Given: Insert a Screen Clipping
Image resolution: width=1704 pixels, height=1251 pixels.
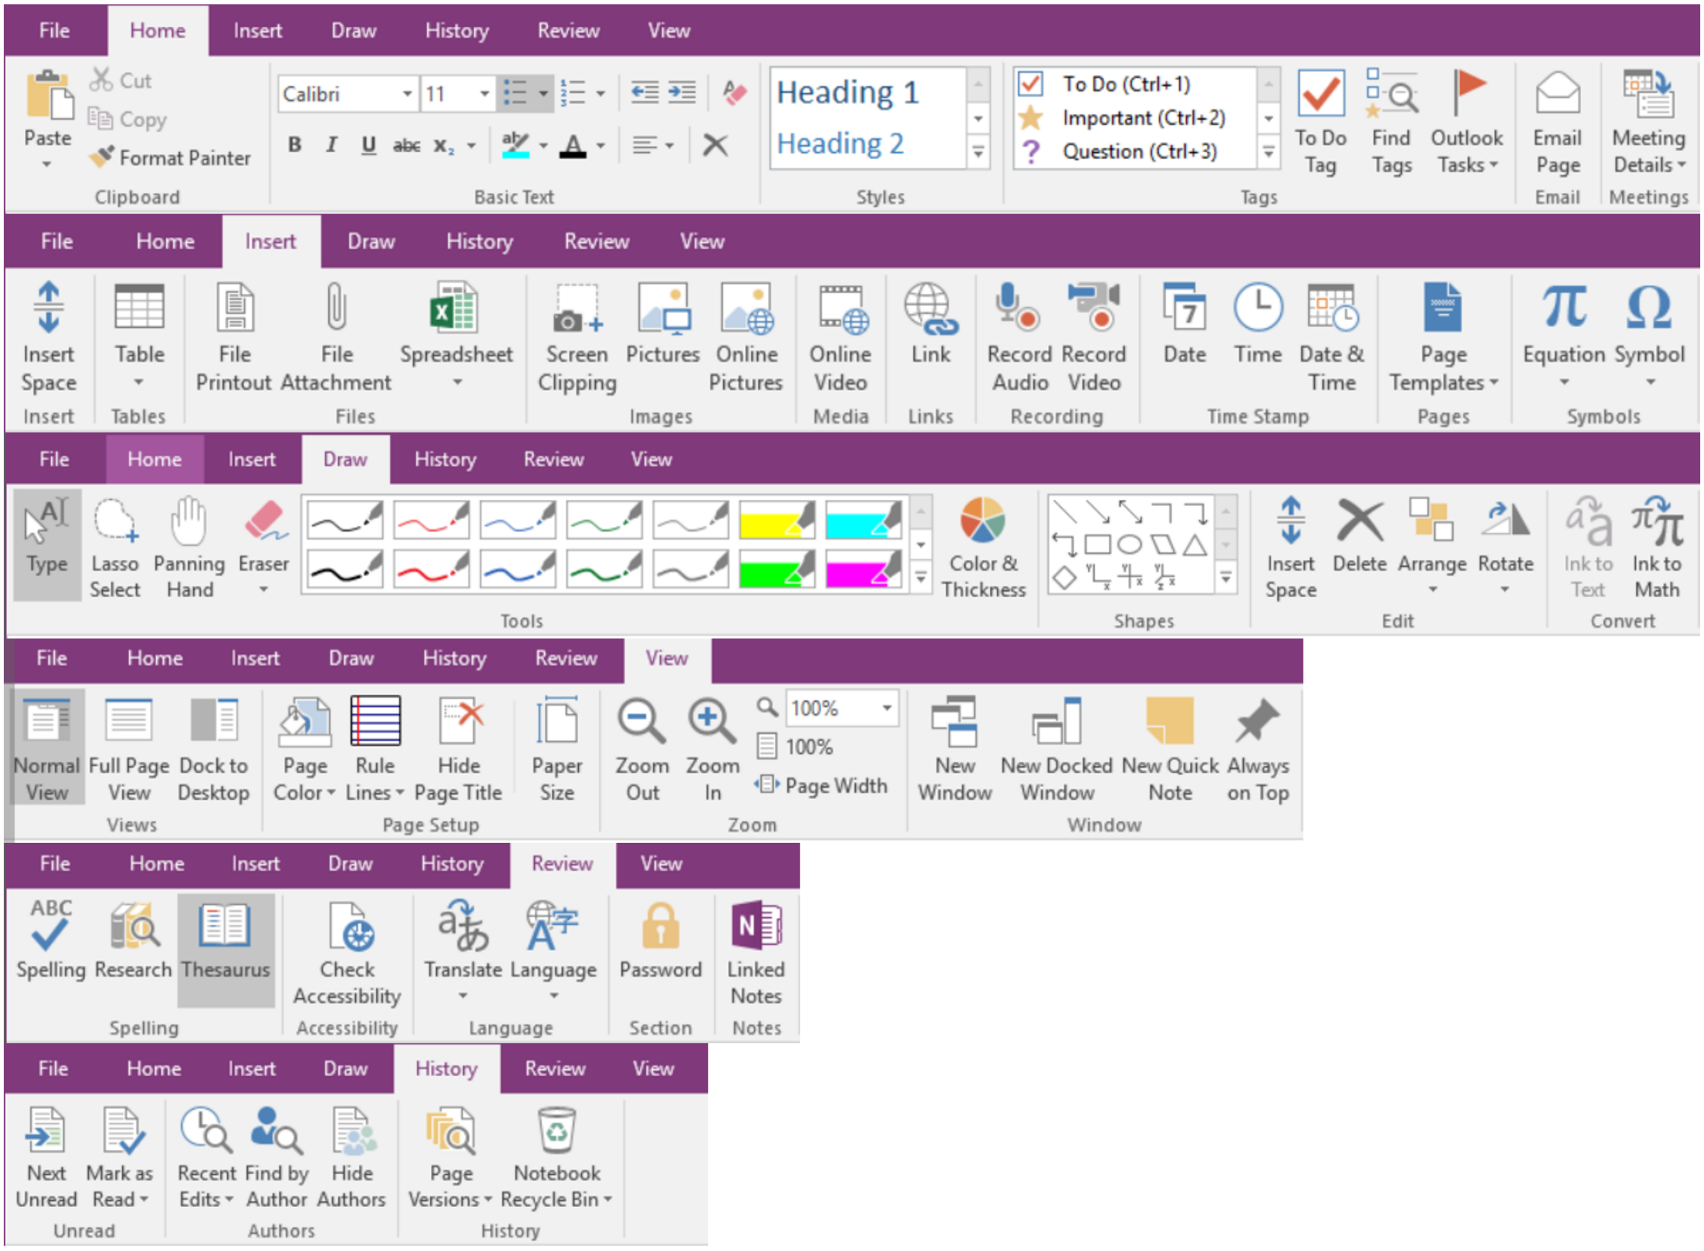Looking at the screenshot, I should coord(577,338).
